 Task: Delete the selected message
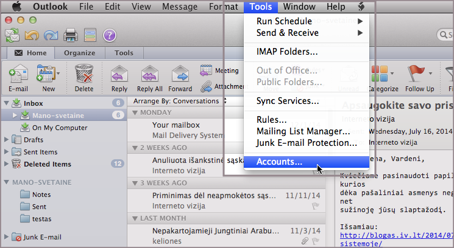(x=83, y=76)
